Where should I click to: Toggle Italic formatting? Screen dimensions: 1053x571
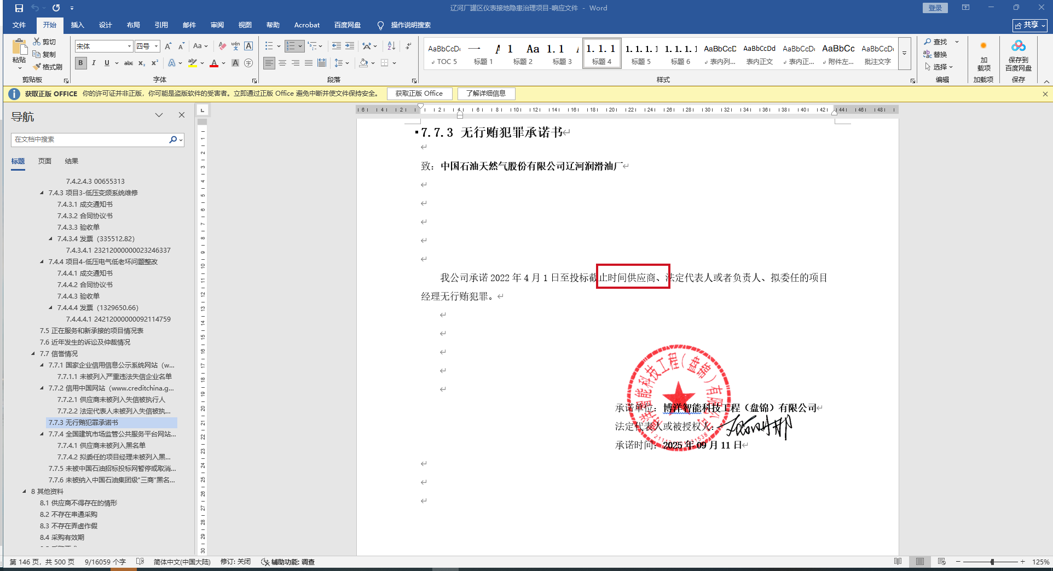[x=94, y=63]
